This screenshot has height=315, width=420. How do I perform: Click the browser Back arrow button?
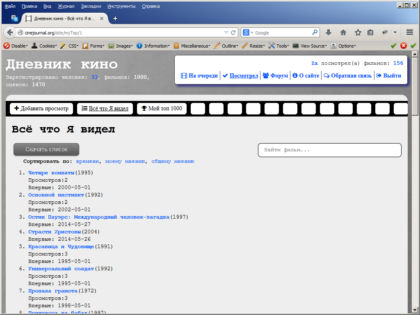pyautogui.click(x=10, y=33)
